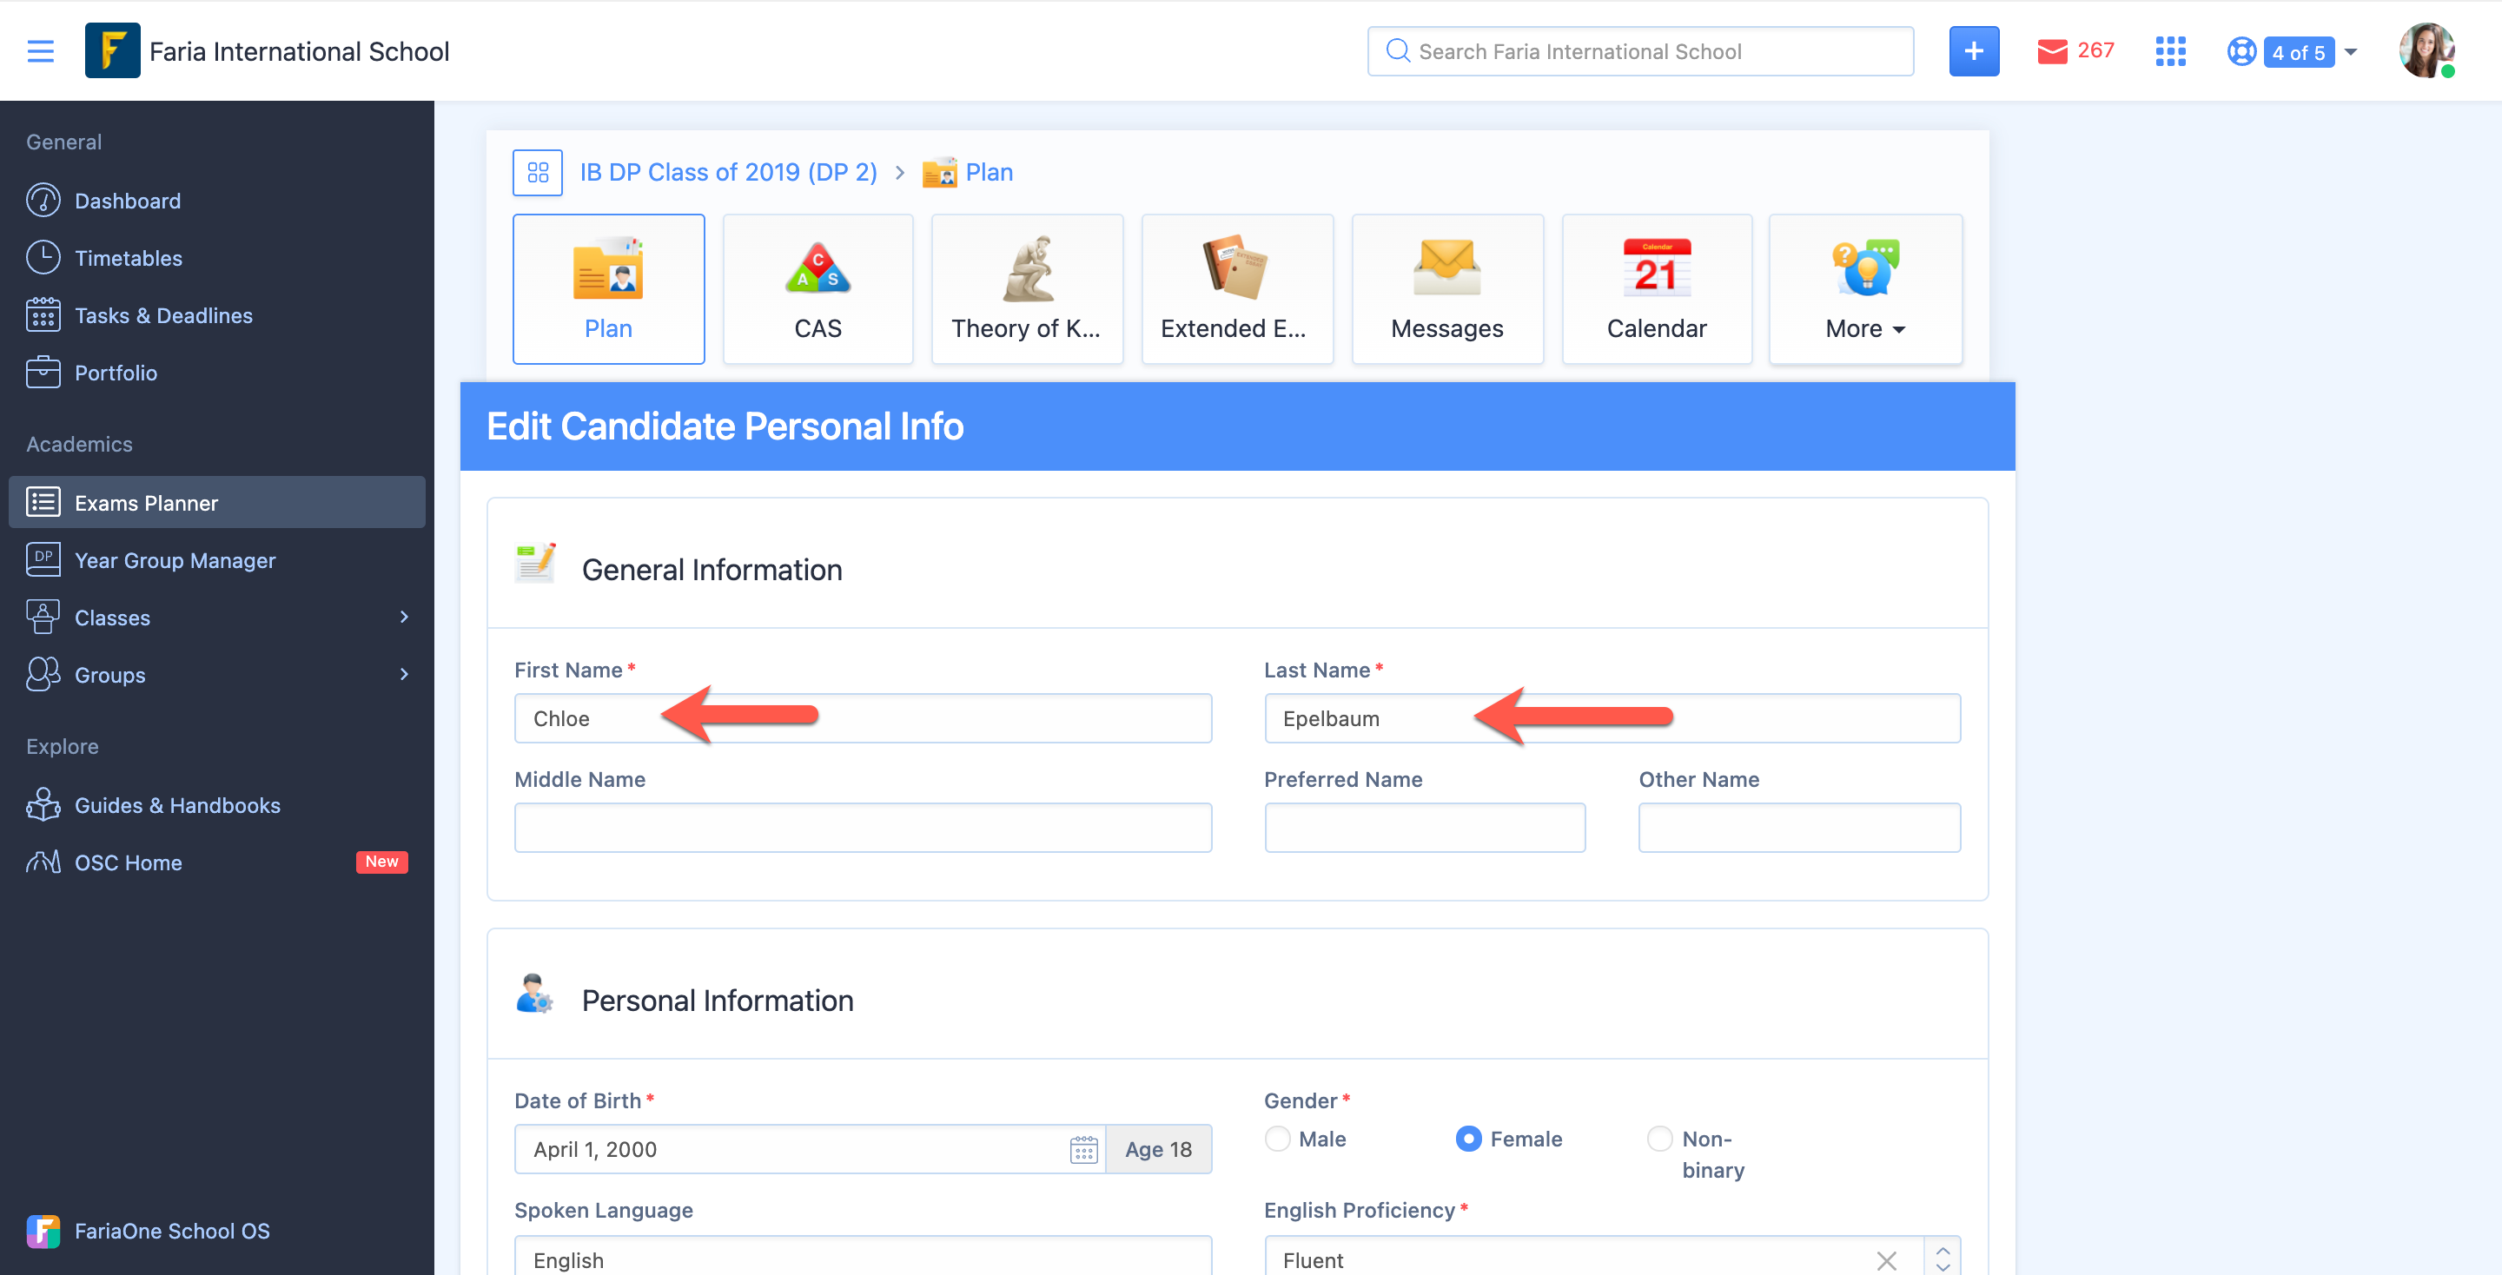The image size is (2502, 1275).
Task: Click the Last Name input field
Action: pos(1612,718)
